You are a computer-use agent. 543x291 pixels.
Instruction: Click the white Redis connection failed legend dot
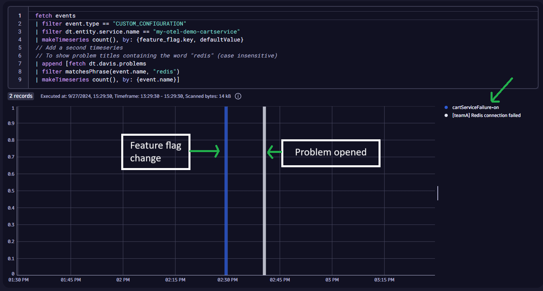(447, 115)
